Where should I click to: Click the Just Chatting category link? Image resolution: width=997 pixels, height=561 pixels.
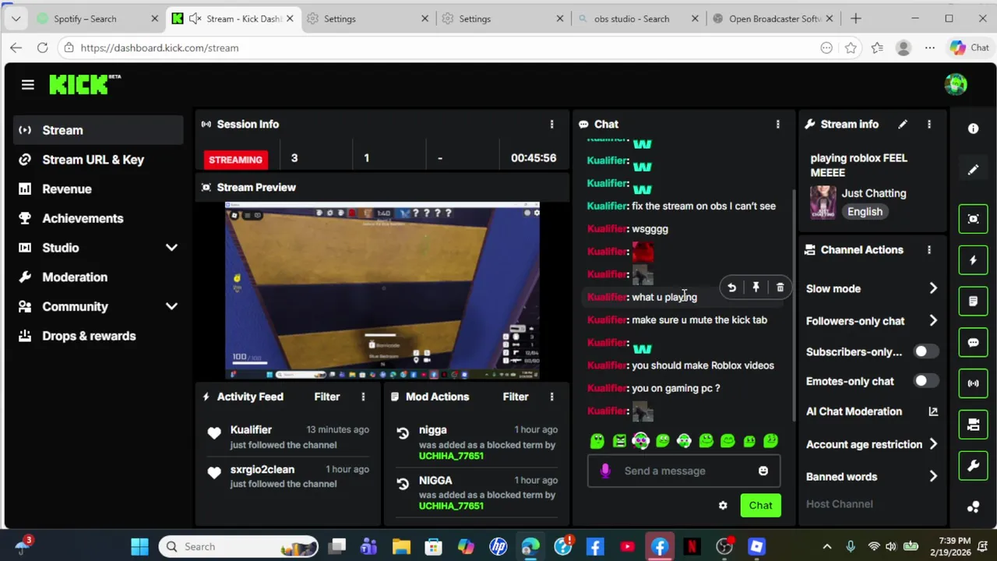(874, 193)
